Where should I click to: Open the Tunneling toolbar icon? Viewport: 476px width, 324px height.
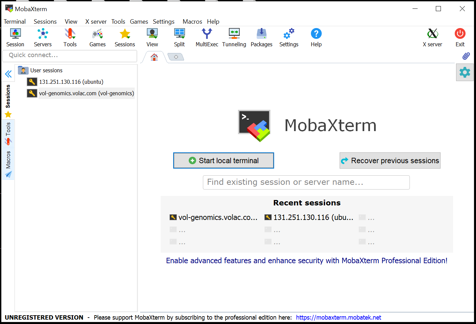tap(234, 38)
